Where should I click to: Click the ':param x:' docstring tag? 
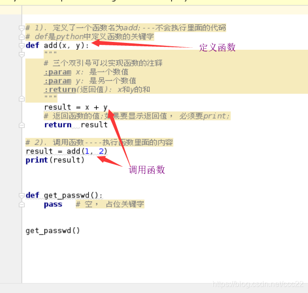pyautogui.click(x=58, y=72)
